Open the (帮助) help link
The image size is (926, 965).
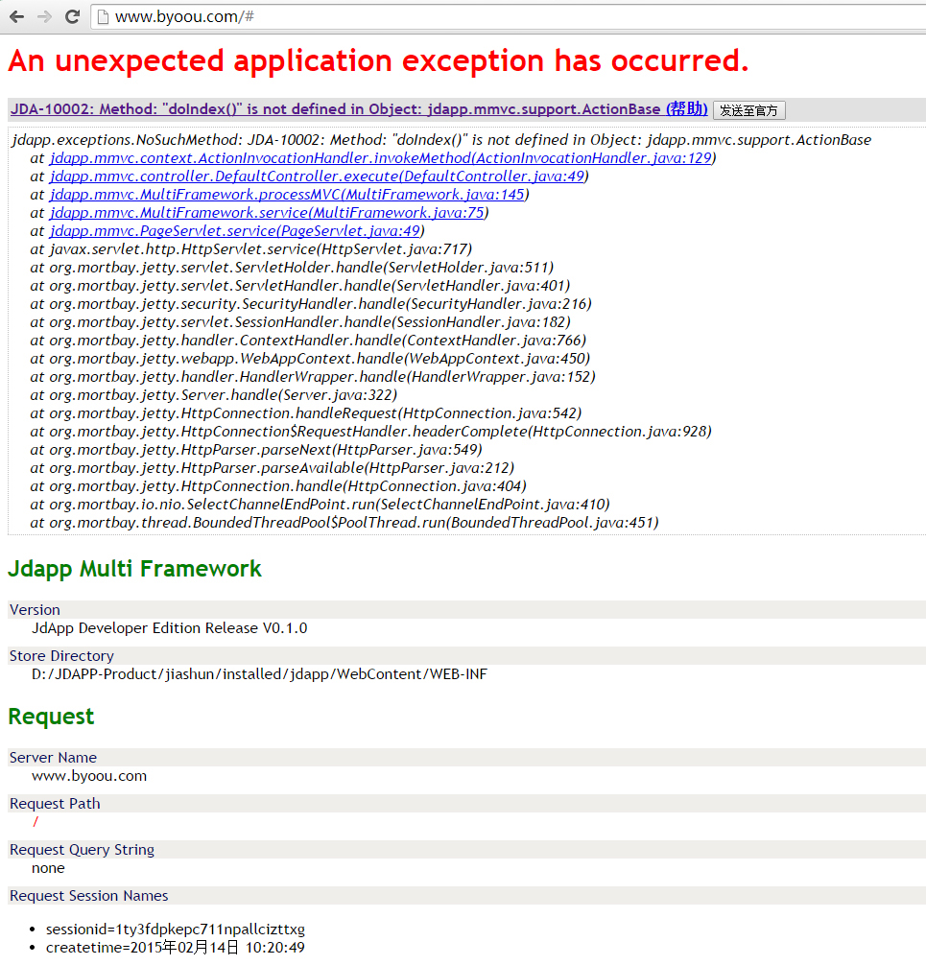[686, 109]
